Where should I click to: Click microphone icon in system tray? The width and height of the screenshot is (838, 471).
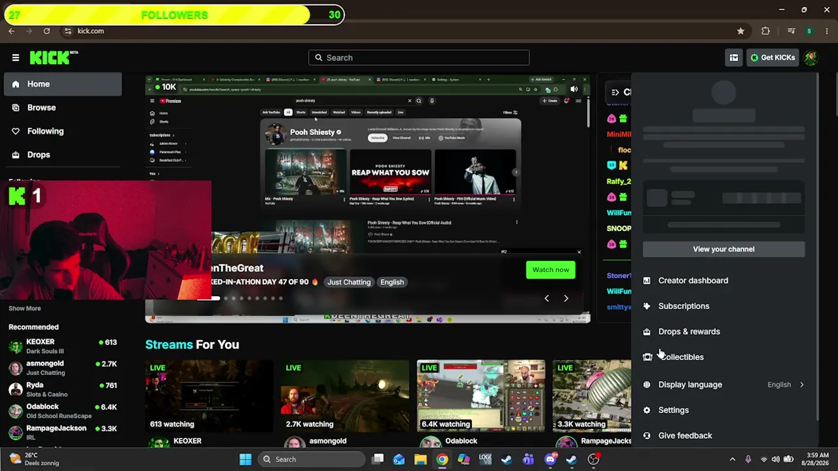pyautogui.click(x=748, y=459)
